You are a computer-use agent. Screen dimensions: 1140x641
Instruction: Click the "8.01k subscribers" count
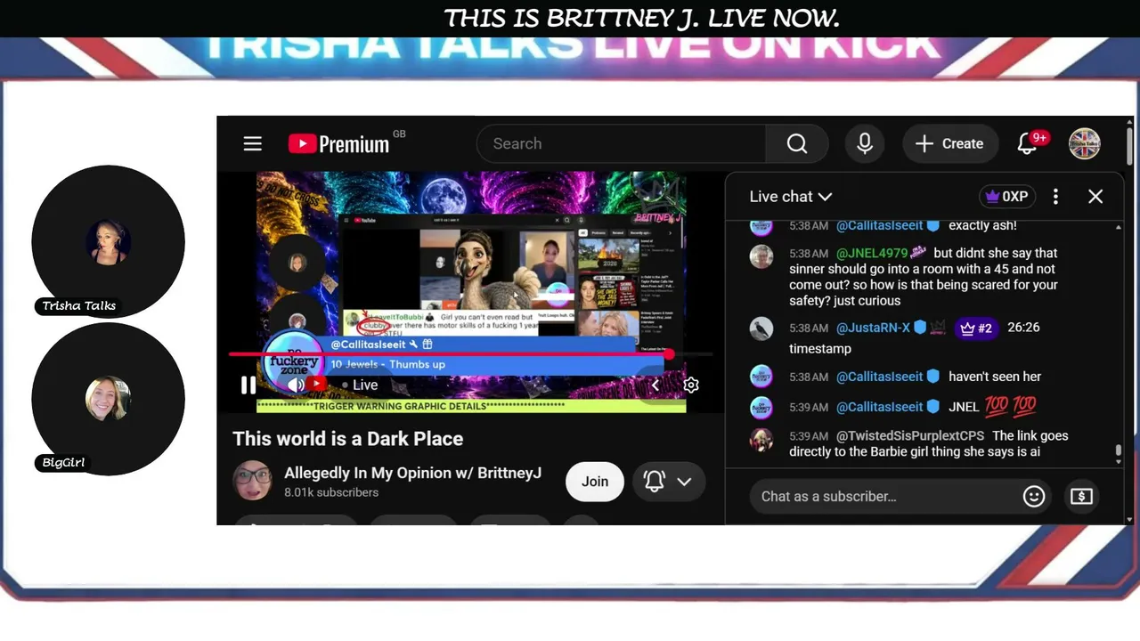331,492
